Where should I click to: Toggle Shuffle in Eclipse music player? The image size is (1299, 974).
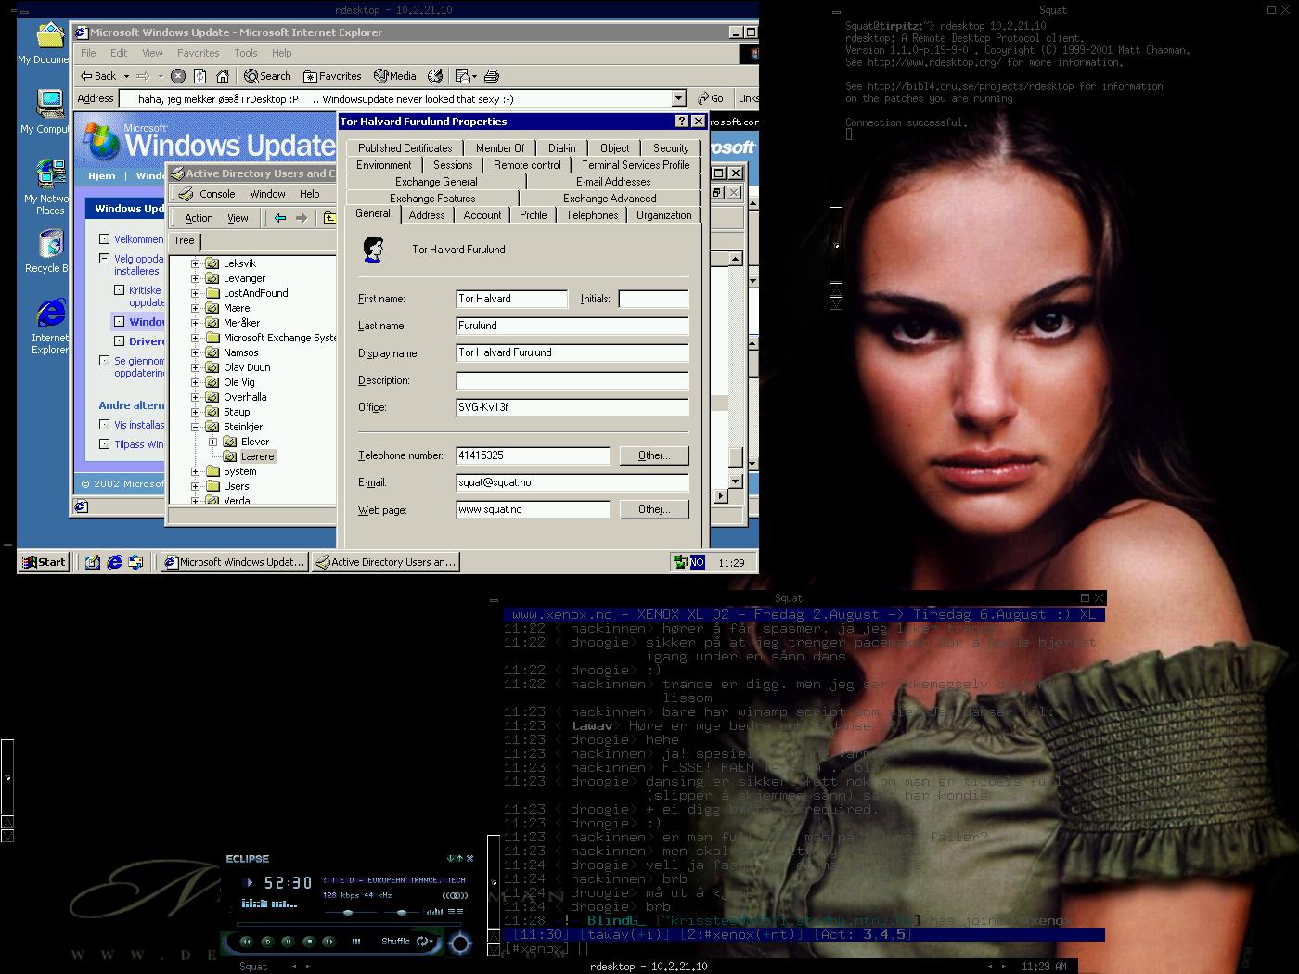(x=395, y=941)
